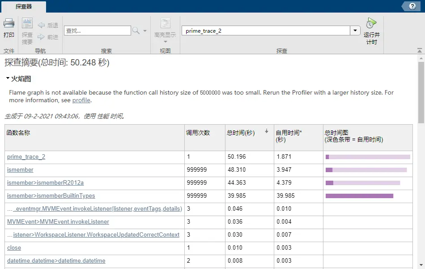The image size is (425, 269).
Task: Click the vertical scrollbar thumb
Action: pyautogui.click(x=421, y=92)
